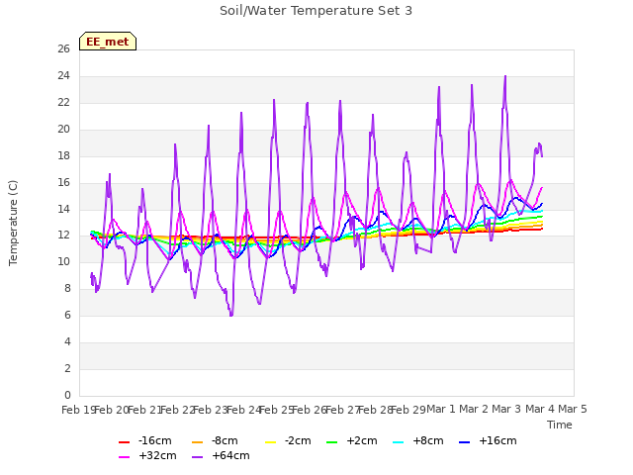Click the magenta +32cm legend swatch
This screenshot has height=475, width=633.
tap(124, 457)
